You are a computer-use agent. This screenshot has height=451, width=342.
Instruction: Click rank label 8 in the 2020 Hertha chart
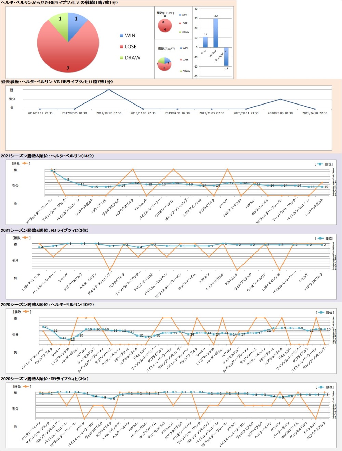click(x=46, y=327)
